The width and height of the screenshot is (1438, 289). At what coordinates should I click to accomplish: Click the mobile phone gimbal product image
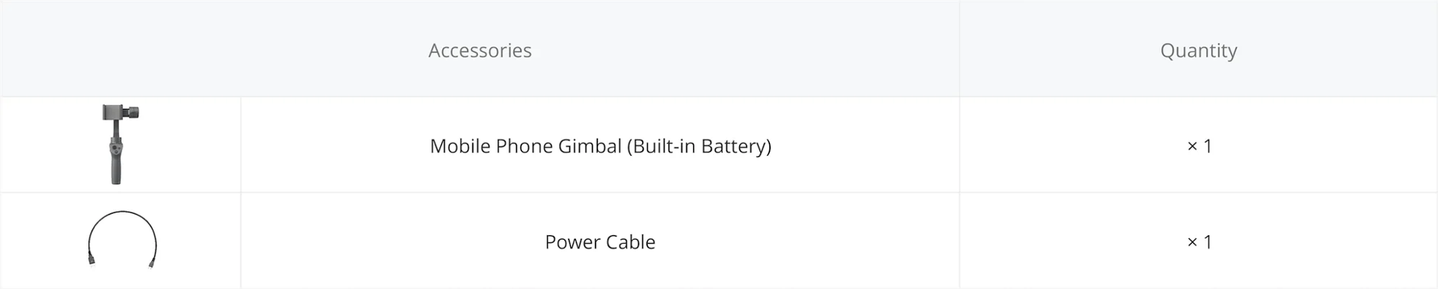pos(118,144)
